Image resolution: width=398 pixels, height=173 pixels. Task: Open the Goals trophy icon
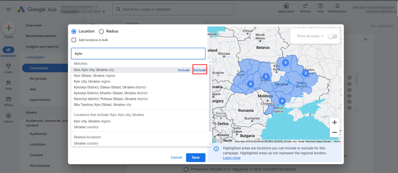pos(9,66)
